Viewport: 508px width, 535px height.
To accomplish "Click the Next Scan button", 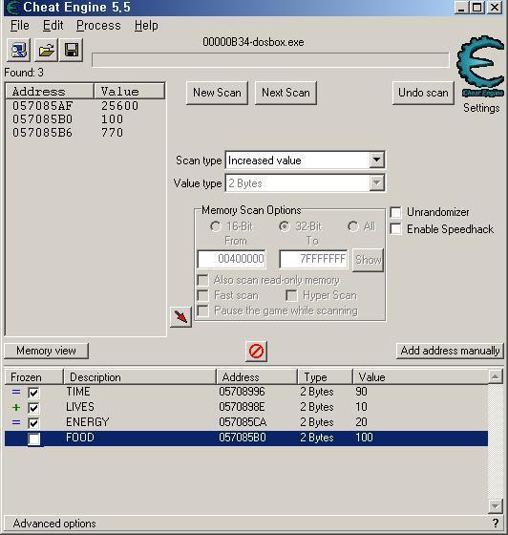I will point(286,93).
